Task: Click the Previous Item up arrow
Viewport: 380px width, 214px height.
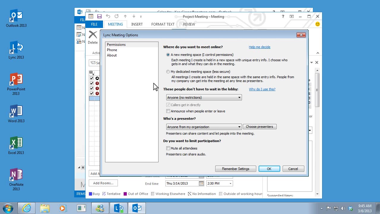Action: click(125, 16)
